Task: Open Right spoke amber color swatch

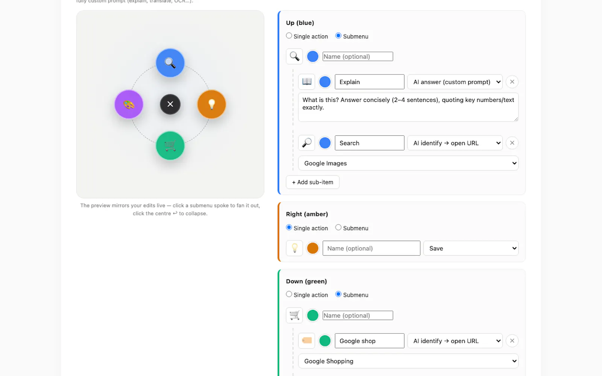Action: [x=313, y=248]
